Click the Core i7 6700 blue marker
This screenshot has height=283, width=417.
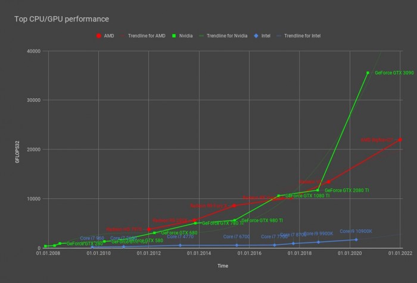pyautogui.click(x=236, y=245)
